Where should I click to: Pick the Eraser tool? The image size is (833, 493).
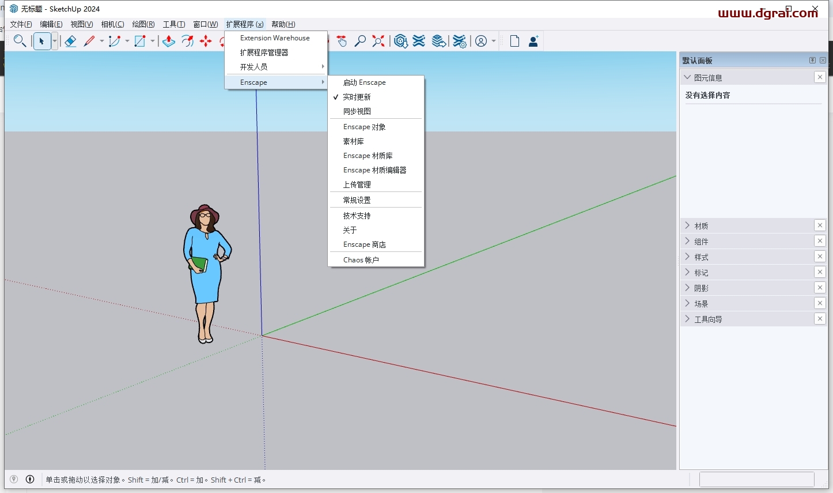(70, 41)
